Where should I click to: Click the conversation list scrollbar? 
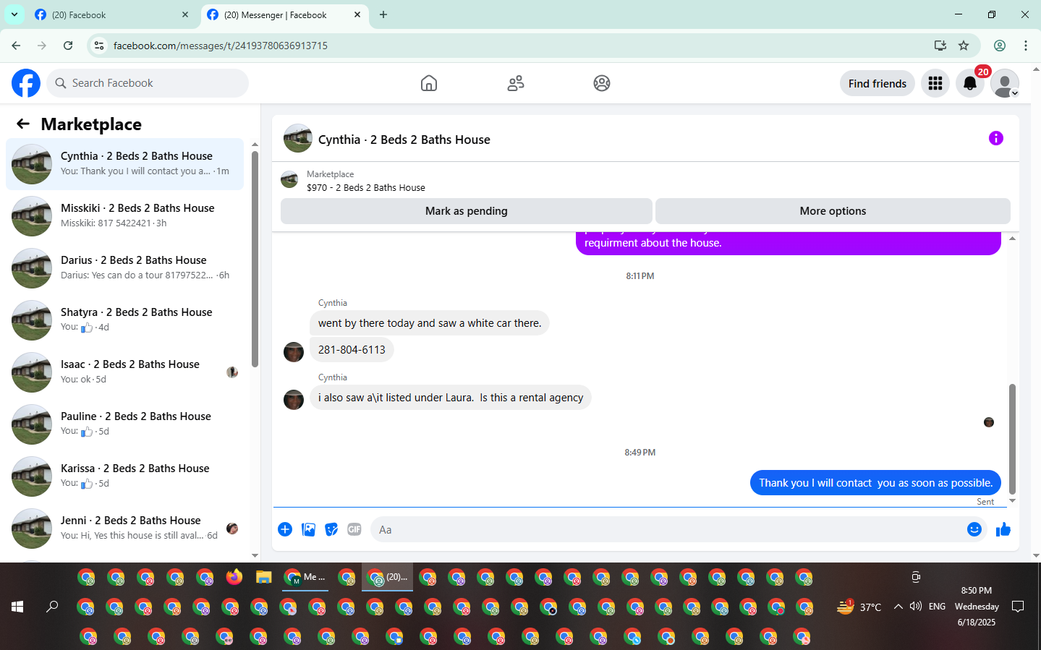[255, 259]
